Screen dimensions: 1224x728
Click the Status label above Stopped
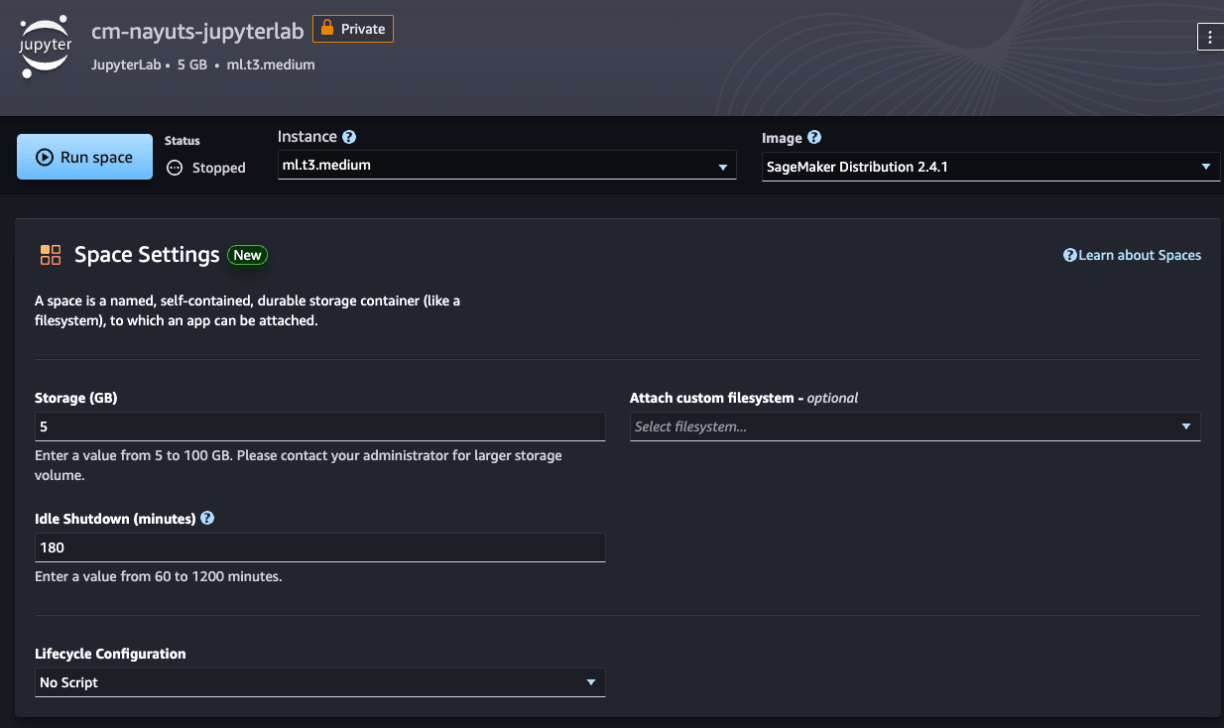[182, 141]
